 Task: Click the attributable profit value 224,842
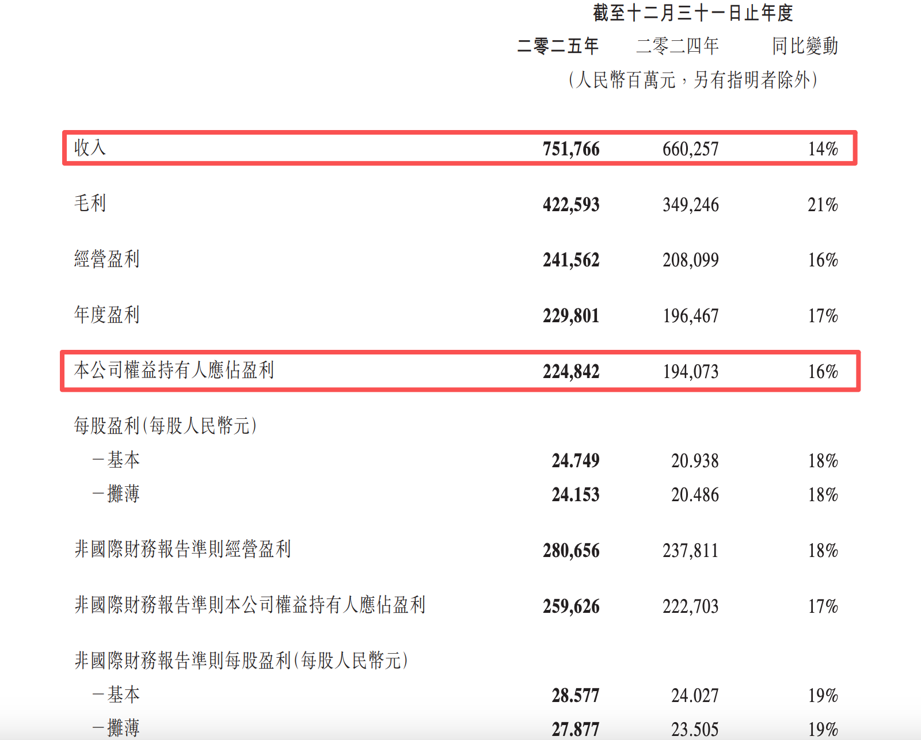pyautogui.click(x=571, y=372)
